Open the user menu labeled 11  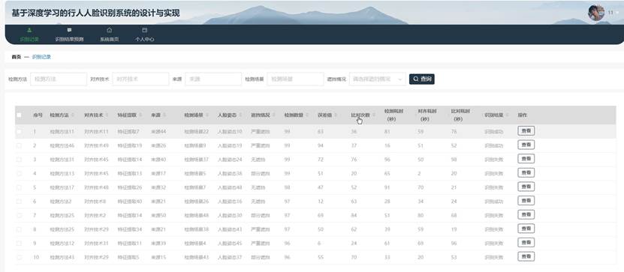click(x=613, y=13)
